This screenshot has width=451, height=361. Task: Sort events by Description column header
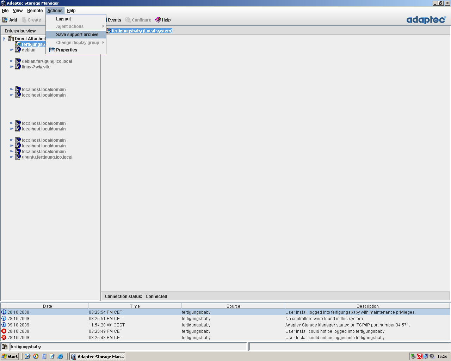point(367,306)
